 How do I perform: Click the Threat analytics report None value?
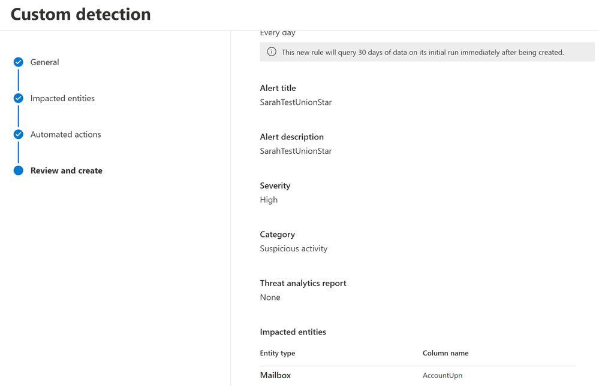270,297
